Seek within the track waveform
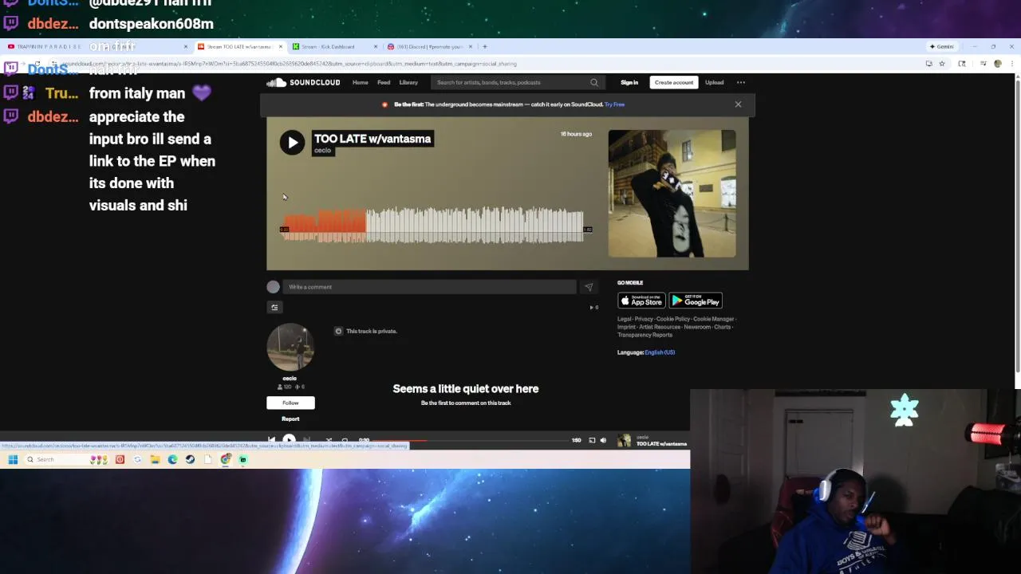Screen dimensions: 1021x574 click(433, 226)
